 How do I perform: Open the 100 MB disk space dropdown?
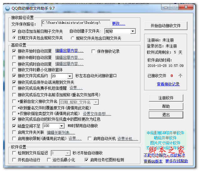pyautogui.click(x=53, y=126)
